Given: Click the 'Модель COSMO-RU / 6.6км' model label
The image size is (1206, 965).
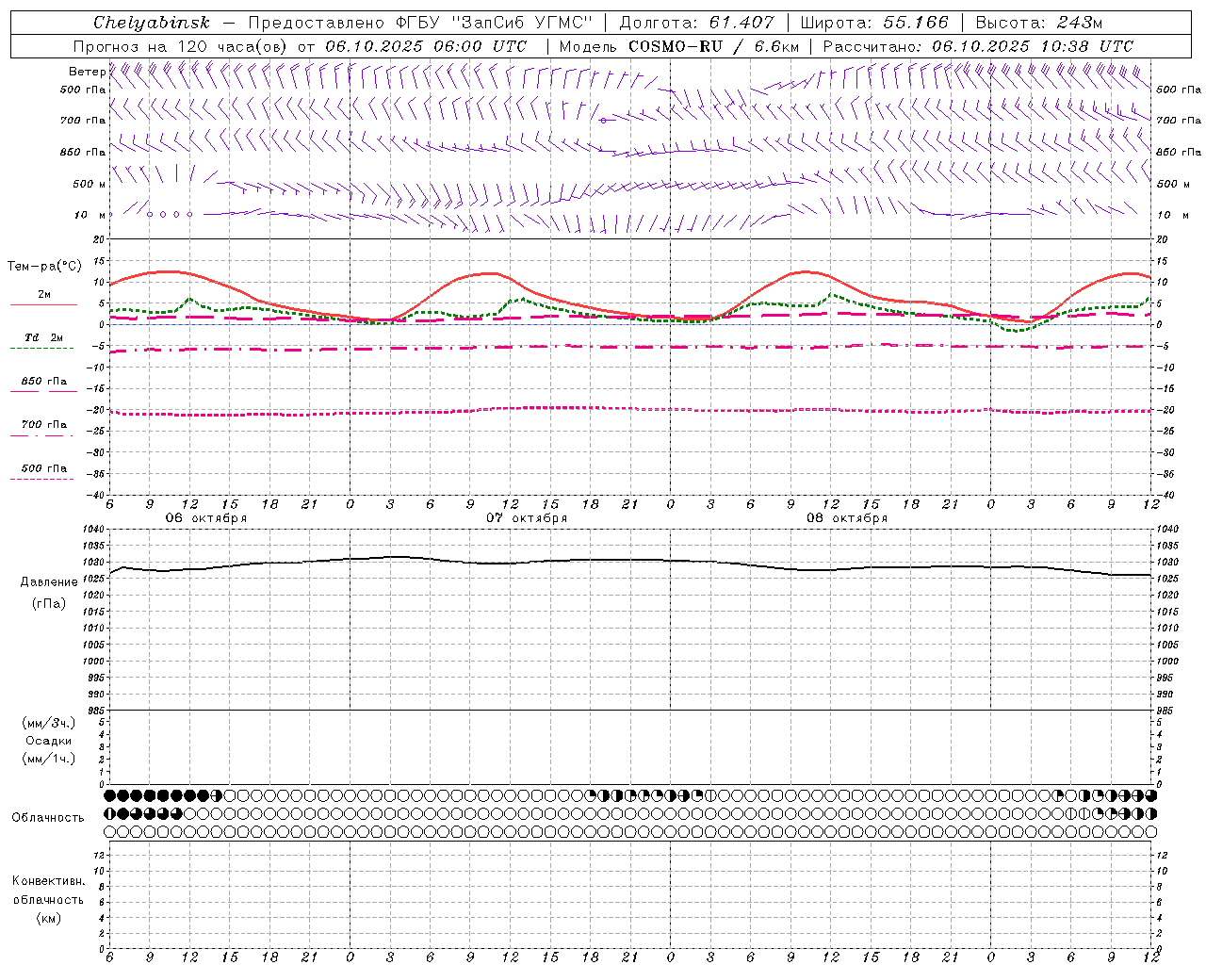Looking at the screenshot, I should coord(679,46).
